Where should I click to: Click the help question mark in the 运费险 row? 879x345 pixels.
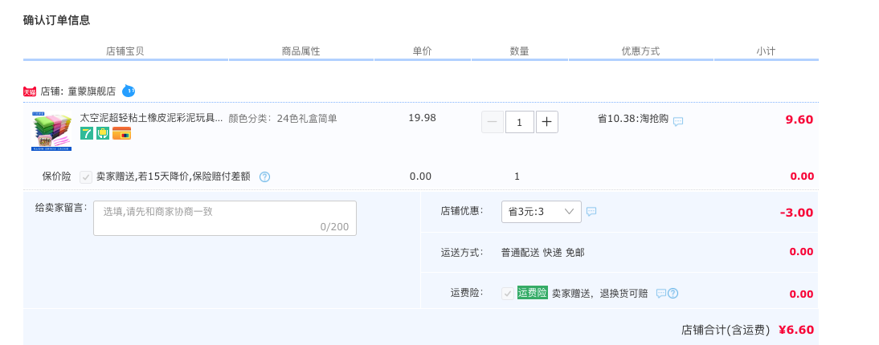pyautogui.click(x=673, y=294)
